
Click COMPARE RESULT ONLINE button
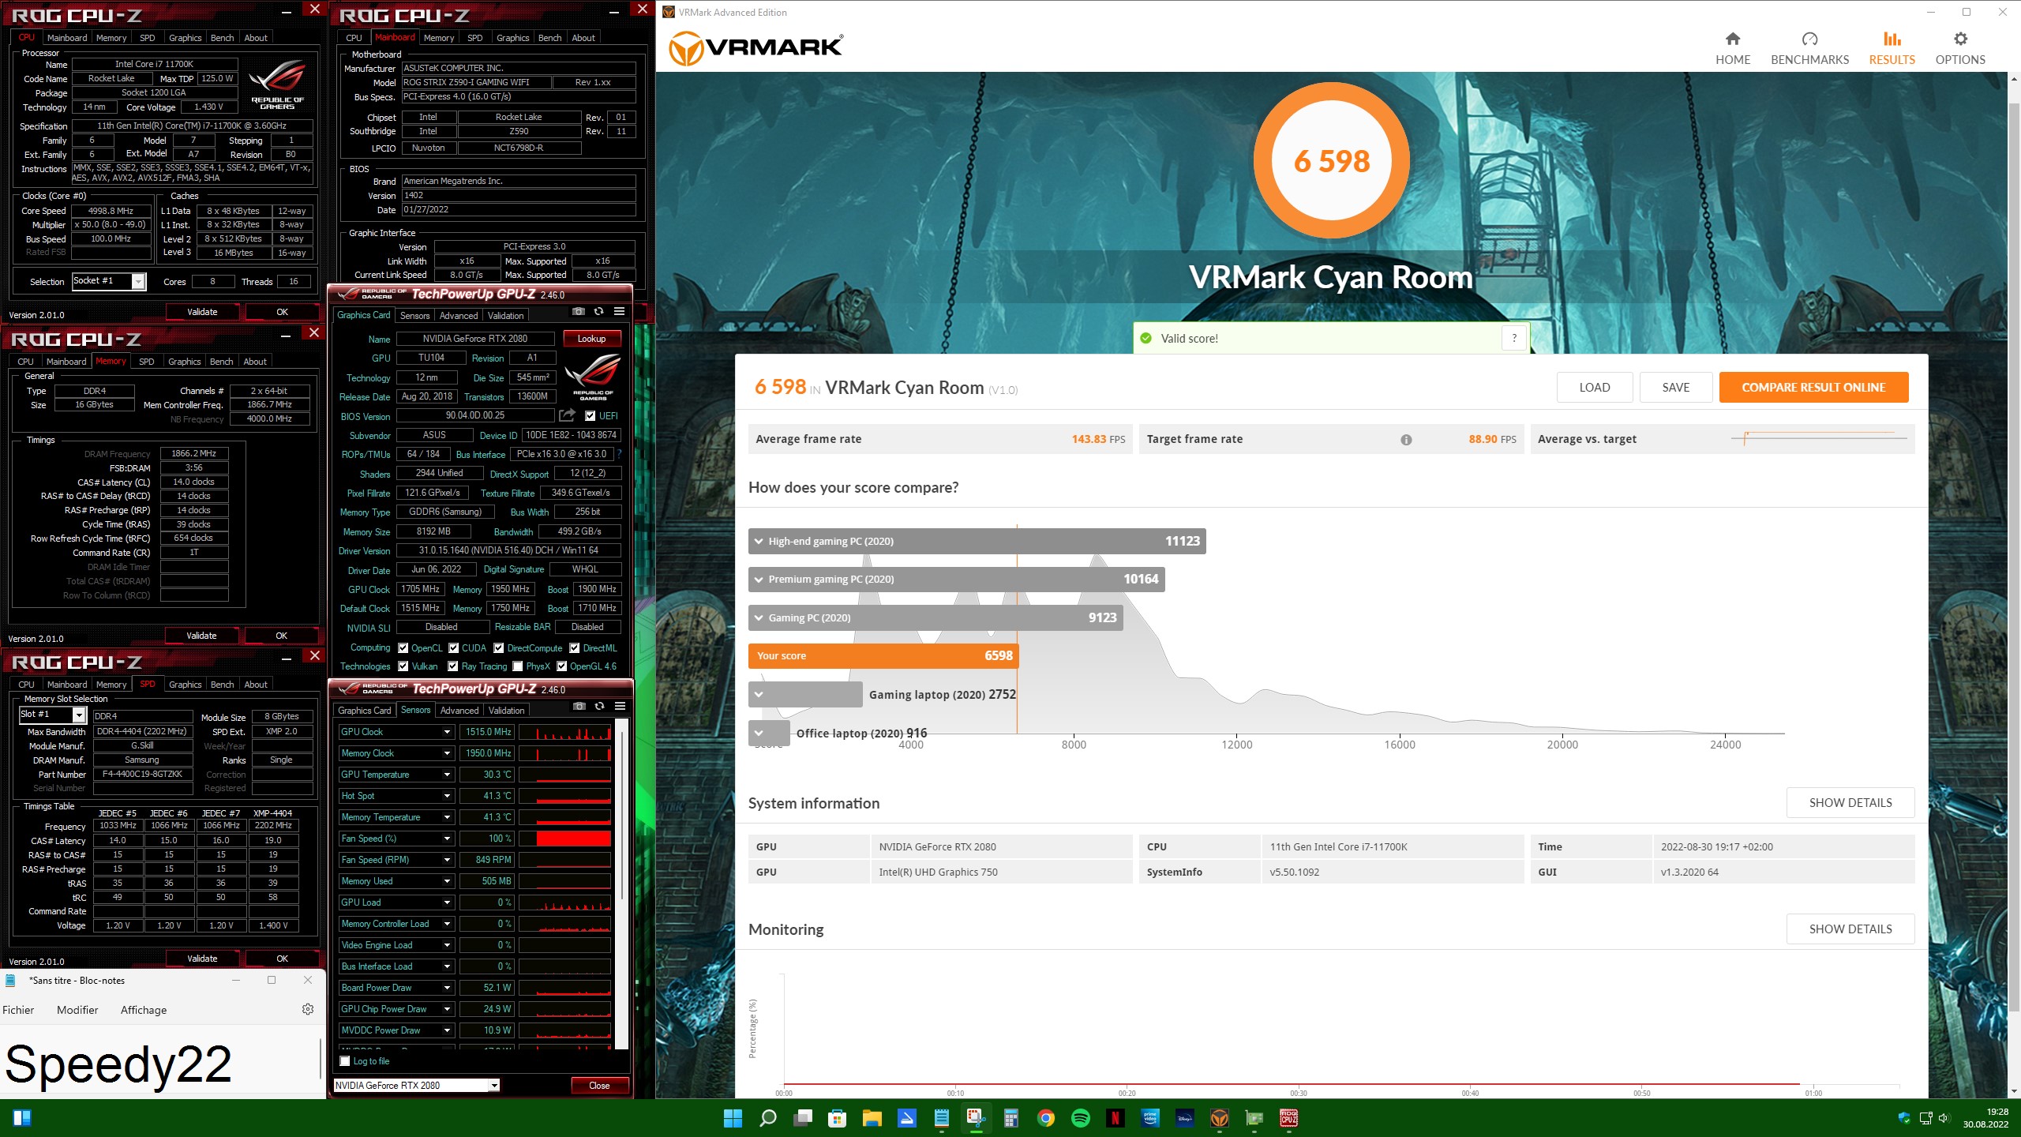click(1813, 388)
